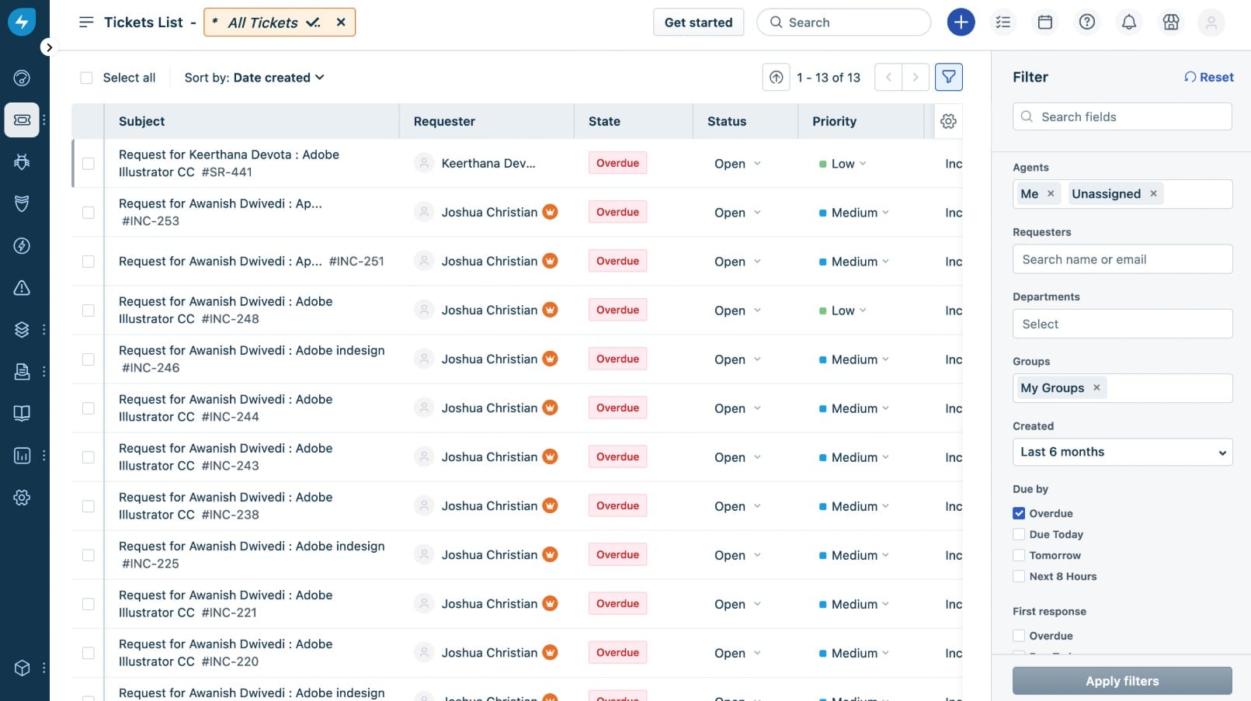The height and width of the screenshot is (701, 1251).
Task: Open the to-do list icon near search
Action: pos(1003,22)
